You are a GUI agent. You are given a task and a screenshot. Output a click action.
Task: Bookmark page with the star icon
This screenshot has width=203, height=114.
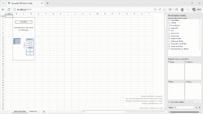coord(164,9)
